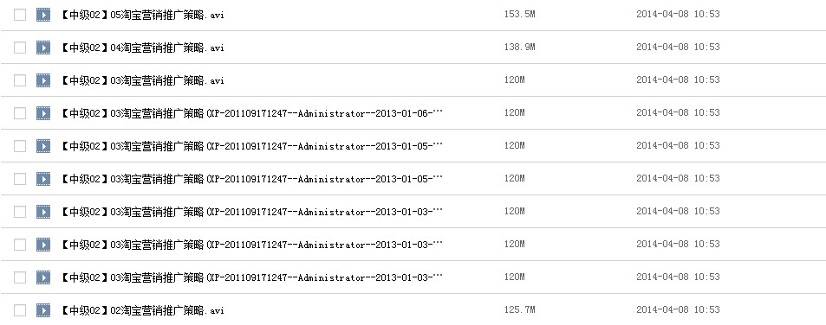
Task: Open the file 【中级02】05淘宝营销推广策略.avi
Action: 141,15
